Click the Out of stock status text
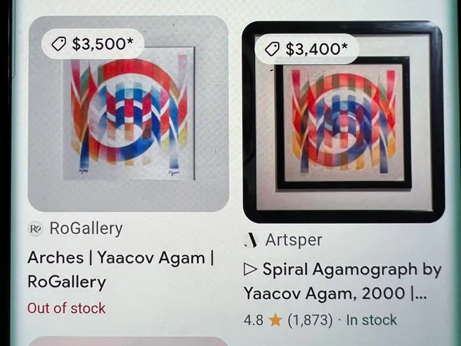Screen dimensions: 461x346 pyautogui.click(x=67, y=308)
